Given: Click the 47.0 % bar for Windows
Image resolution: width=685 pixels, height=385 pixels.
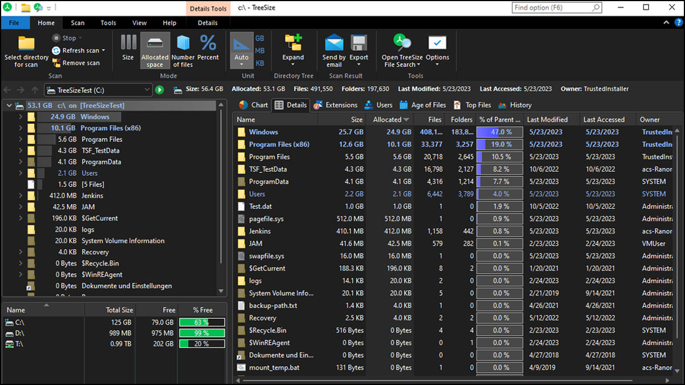Looking at the screenshot, I should 499,132.
